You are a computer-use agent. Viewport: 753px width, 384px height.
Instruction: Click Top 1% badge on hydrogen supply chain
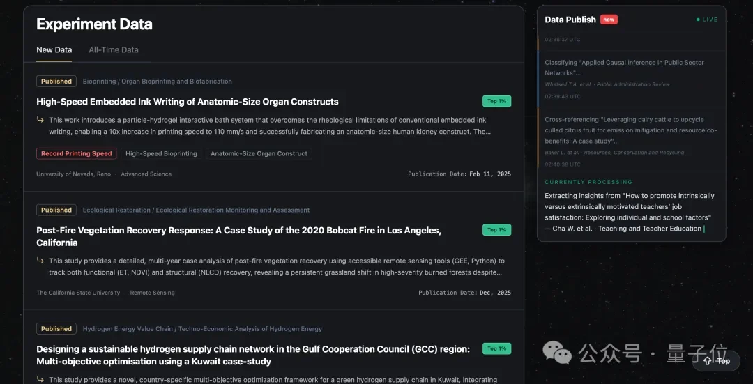tap(496, 348)
